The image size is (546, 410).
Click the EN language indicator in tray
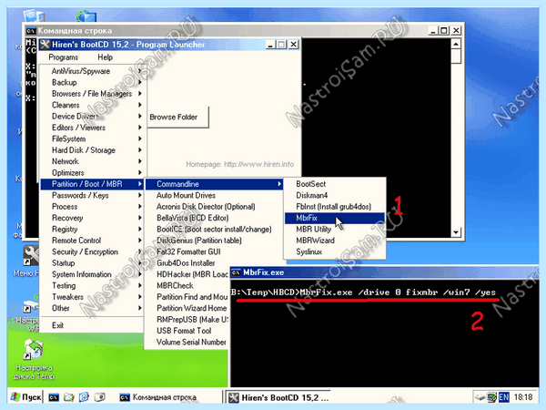click(x=504, y=397)
